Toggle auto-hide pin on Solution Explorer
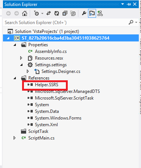The height and width of the screenshot is (168, 141). click(128, 4)
